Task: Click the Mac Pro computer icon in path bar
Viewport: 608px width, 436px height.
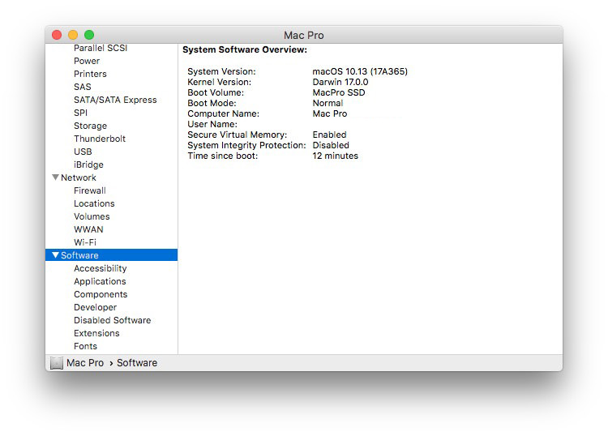Action: 57,363
